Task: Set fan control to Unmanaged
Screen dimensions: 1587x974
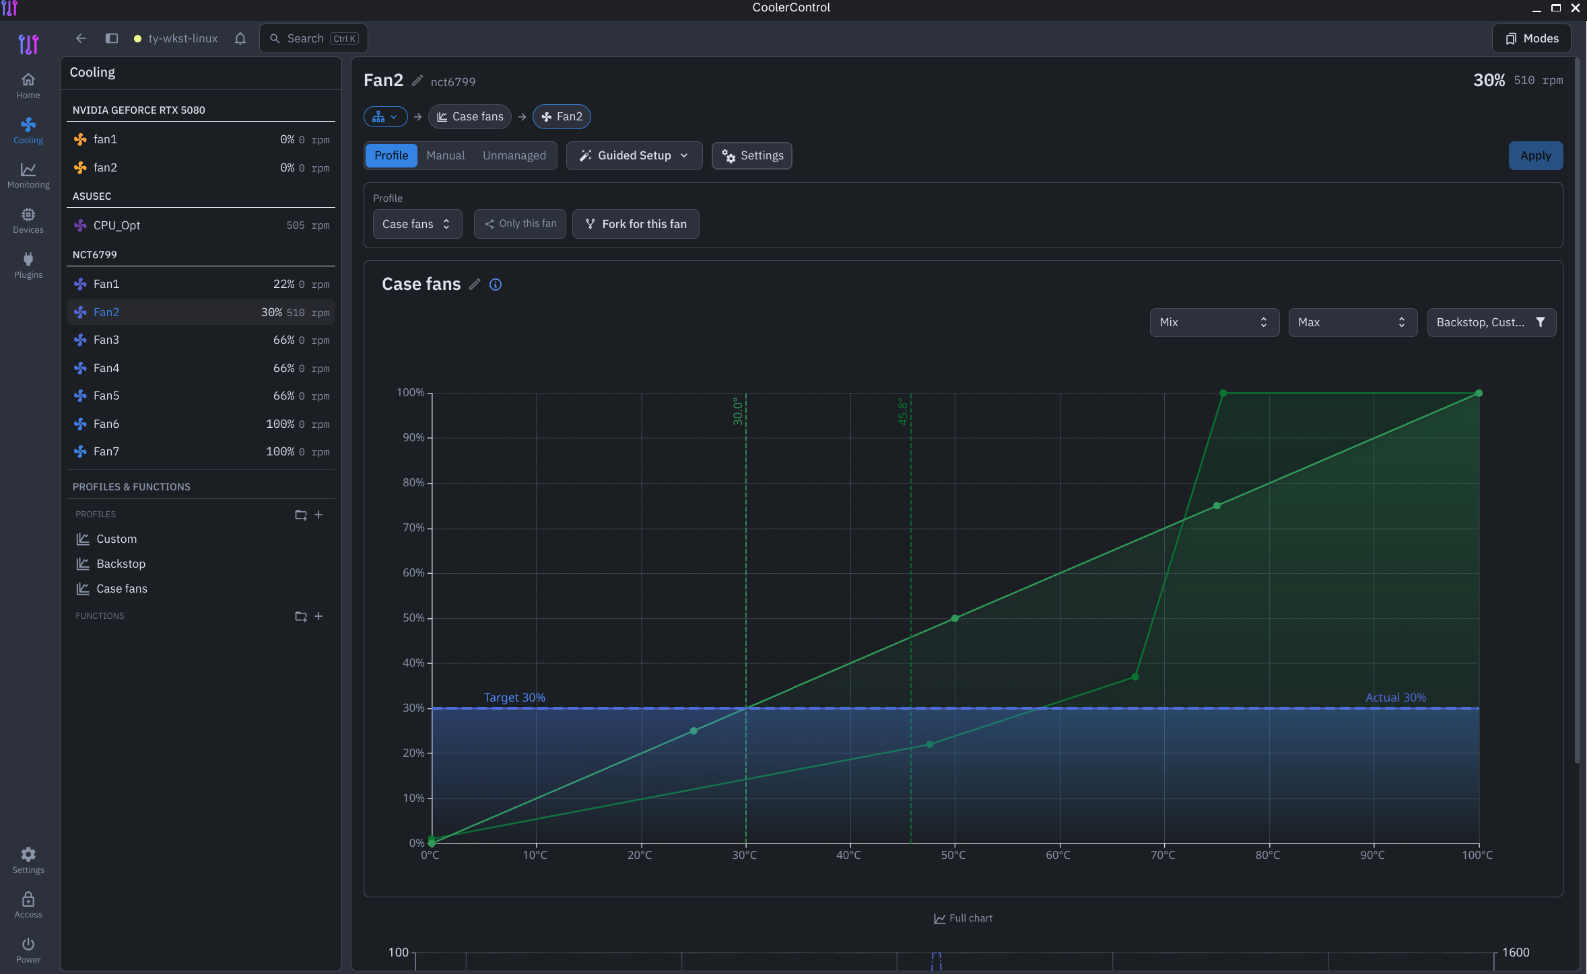Action: [514, 155]
